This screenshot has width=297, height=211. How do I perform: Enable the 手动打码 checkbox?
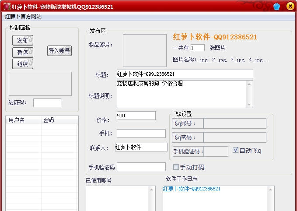click(176, 167)
